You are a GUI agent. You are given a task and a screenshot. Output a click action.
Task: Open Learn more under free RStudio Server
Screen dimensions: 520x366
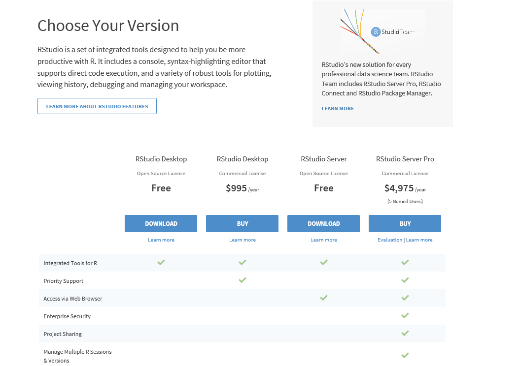pos(323,240)
